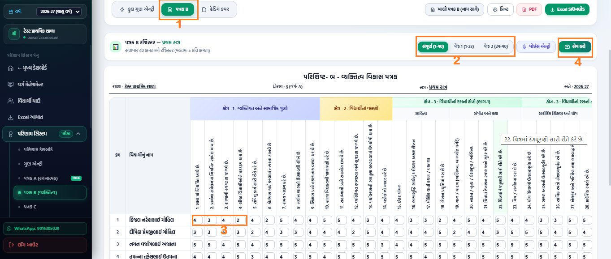Open ગુણ એન્ટ્રી in the sidebar
Screen dimensions: 611x259
tap(33, 164)
